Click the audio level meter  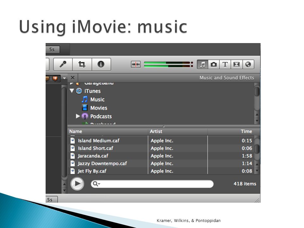click(x=168, y=64)
